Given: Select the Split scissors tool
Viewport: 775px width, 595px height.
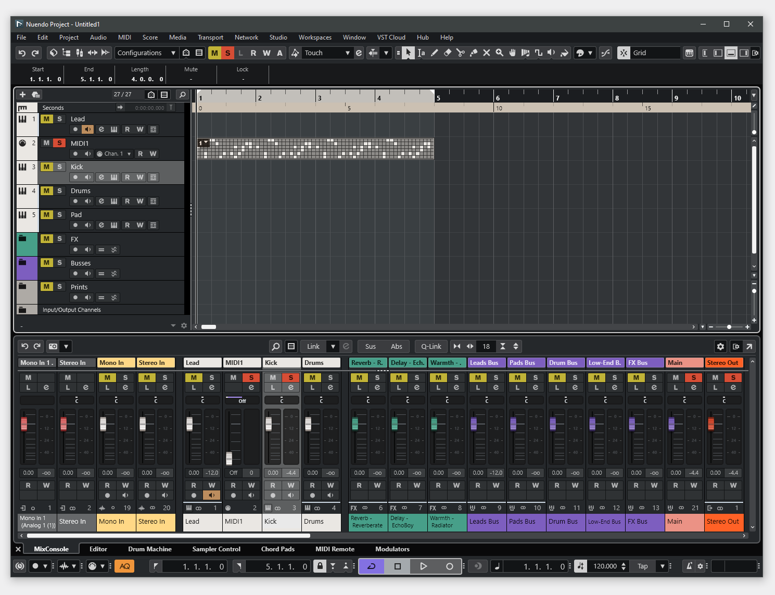Looking at the screenshot, I should click(x=460, y=53).
